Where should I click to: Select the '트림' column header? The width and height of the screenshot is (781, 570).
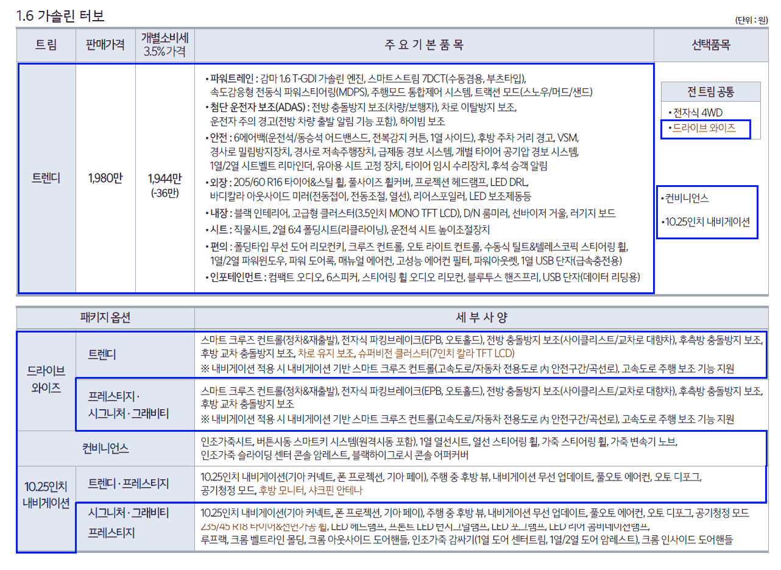[46, 44]
